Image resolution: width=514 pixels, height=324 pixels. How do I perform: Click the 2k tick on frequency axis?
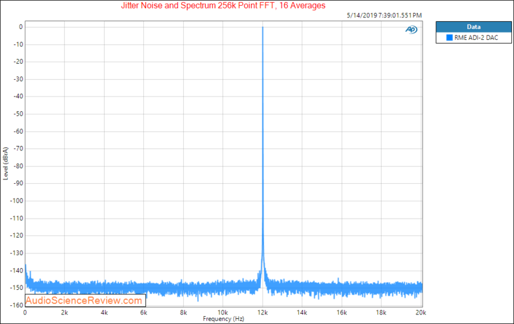tap(64, 310)
